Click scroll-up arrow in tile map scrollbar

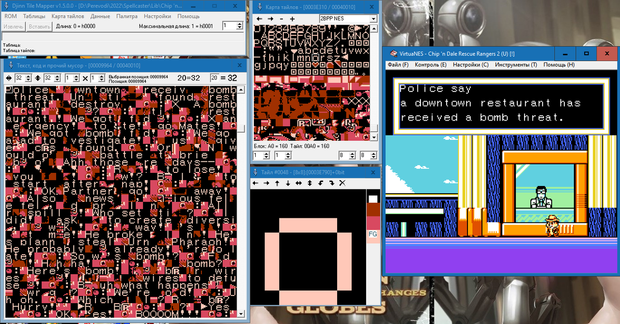pyautogui.click(x=373, y=29)
